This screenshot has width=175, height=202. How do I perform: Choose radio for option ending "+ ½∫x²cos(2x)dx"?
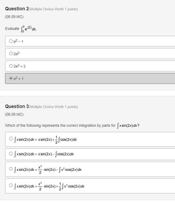11,185
